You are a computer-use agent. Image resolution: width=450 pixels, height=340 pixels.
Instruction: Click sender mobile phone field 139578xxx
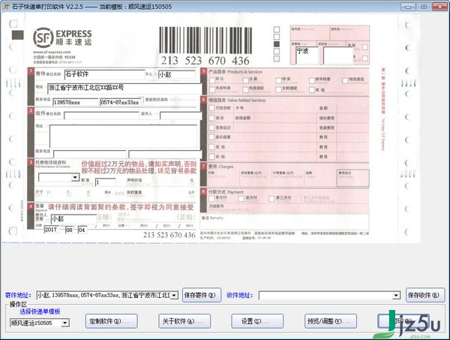tap(76, 102)
